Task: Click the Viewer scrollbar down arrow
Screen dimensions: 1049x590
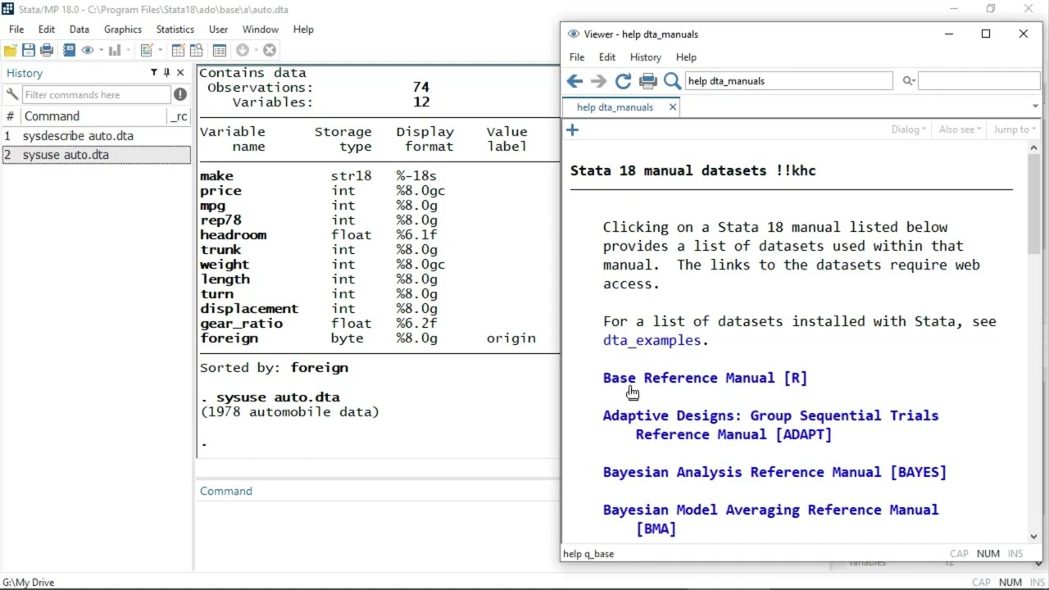Action: (1033, 536)
